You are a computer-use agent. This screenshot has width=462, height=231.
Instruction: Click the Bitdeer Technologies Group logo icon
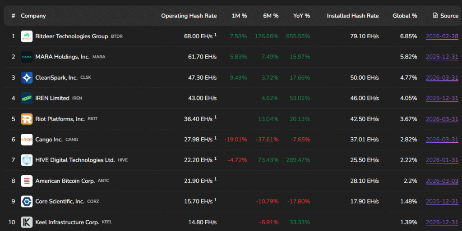(x=27, y=36)
